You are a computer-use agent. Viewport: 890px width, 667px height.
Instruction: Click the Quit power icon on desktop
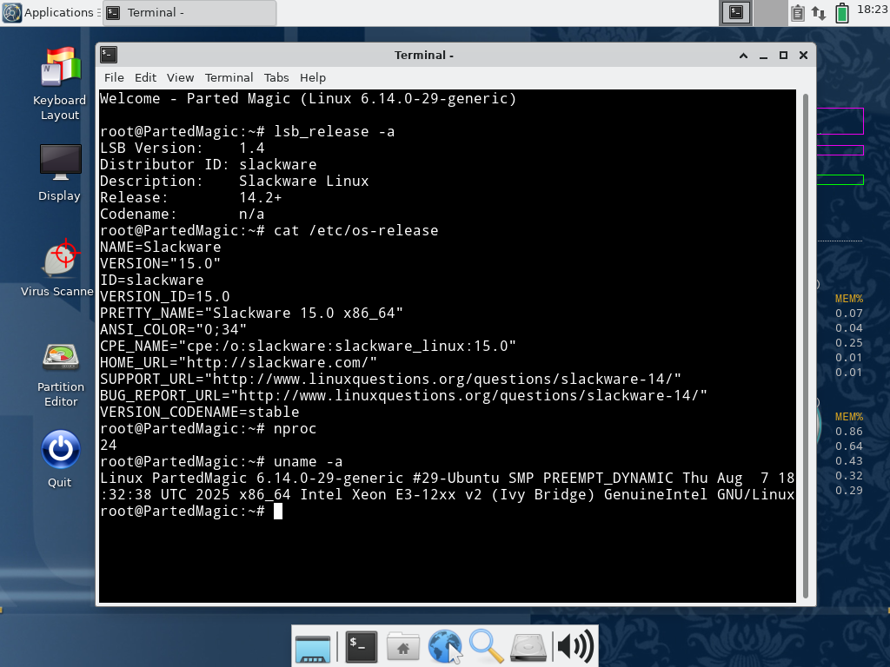point(60,450)
